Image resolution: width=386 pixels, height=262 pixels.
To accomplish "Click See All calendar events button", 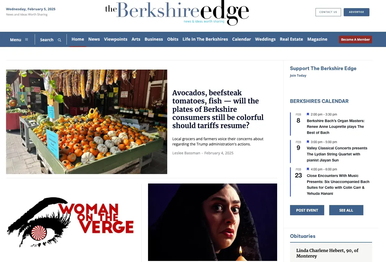I will click(346, 210).
